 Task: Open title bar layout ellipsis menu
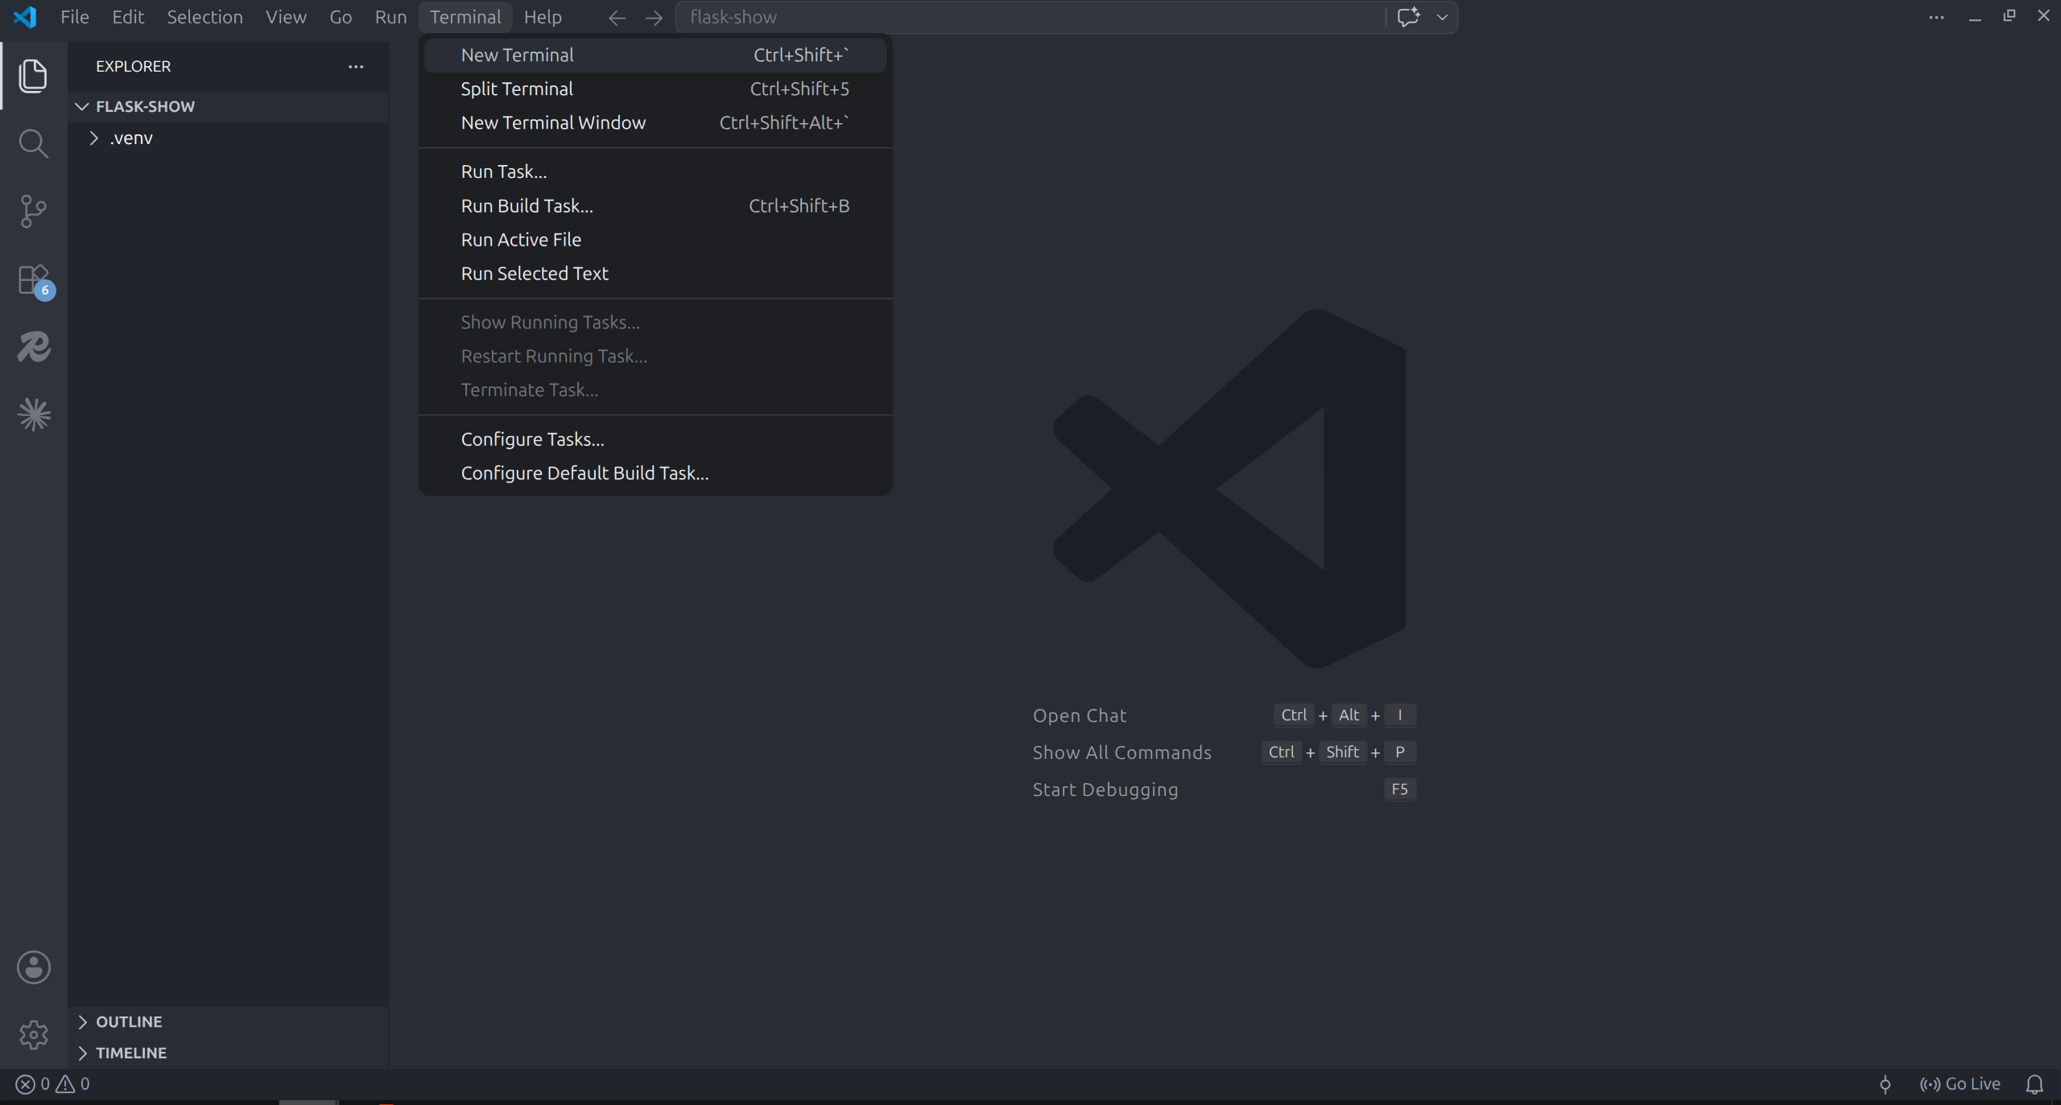pos(1936,17)
